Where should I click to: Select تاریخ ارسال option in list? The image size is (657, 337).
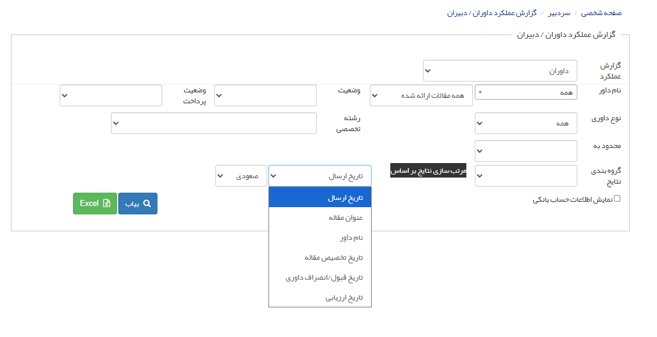320,197
